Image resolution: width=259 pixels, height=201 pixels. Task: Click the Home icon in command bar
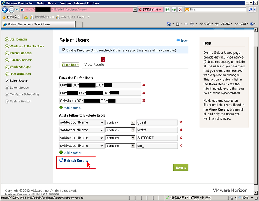point(169,24)
